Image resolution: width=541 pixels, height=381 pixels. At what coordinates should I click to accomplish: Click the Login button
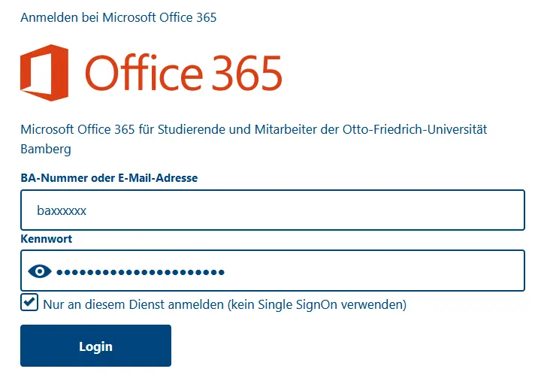(95, 346)
